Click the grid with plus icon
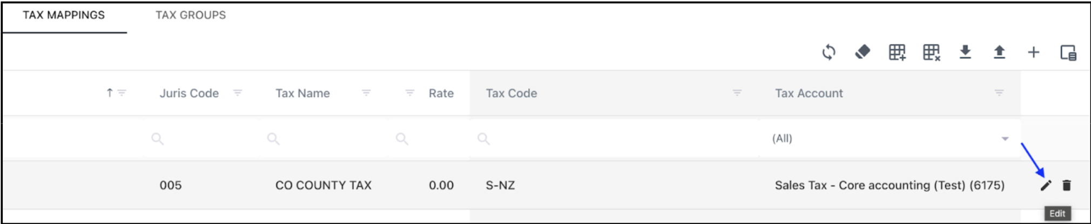This screenshot has height=224, width=1091. pos(897,52)
